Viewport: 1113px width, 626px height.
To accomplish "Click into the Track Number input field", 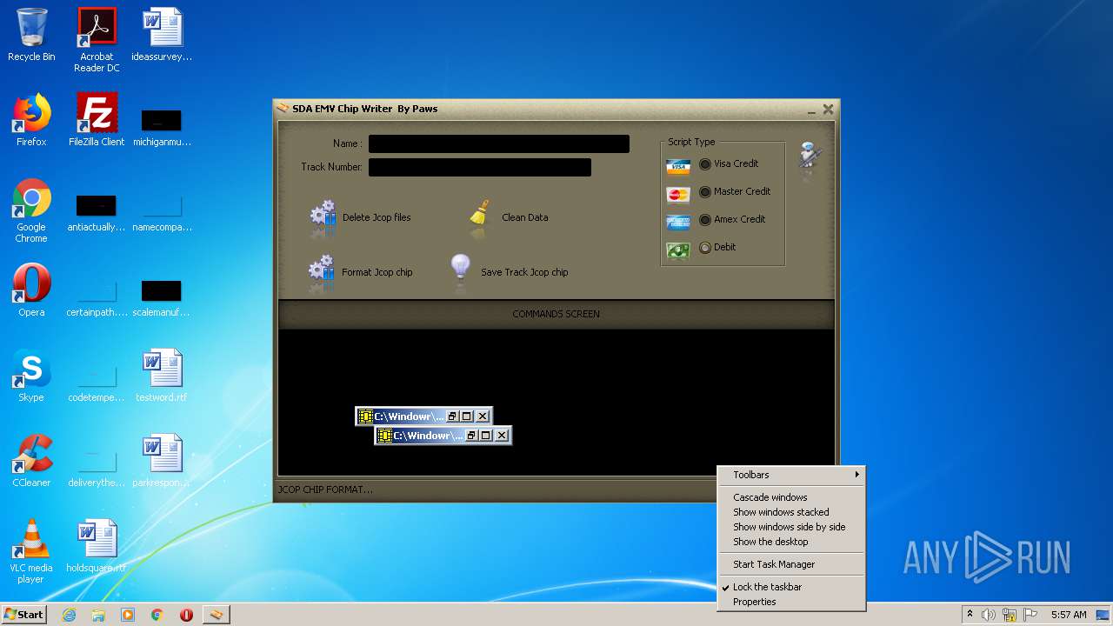I will (x=480, y=167).
